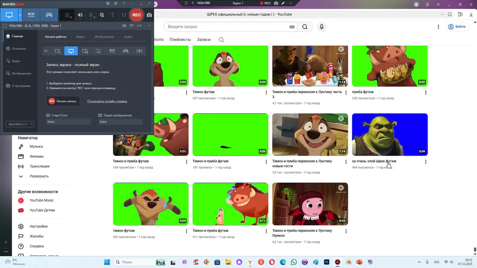This screenshot has height=268, width=477.
Task: Open scheduled recording clock icon in Bandicam
Action: (x=116, y=3)
